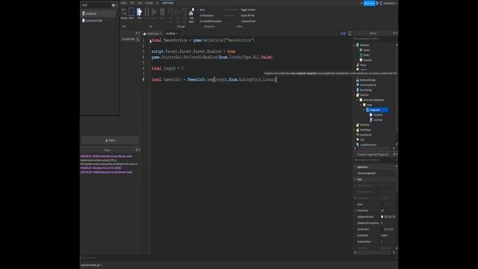
Task: Click line 8 tweenInfo code line
Action: coord(214,80)
